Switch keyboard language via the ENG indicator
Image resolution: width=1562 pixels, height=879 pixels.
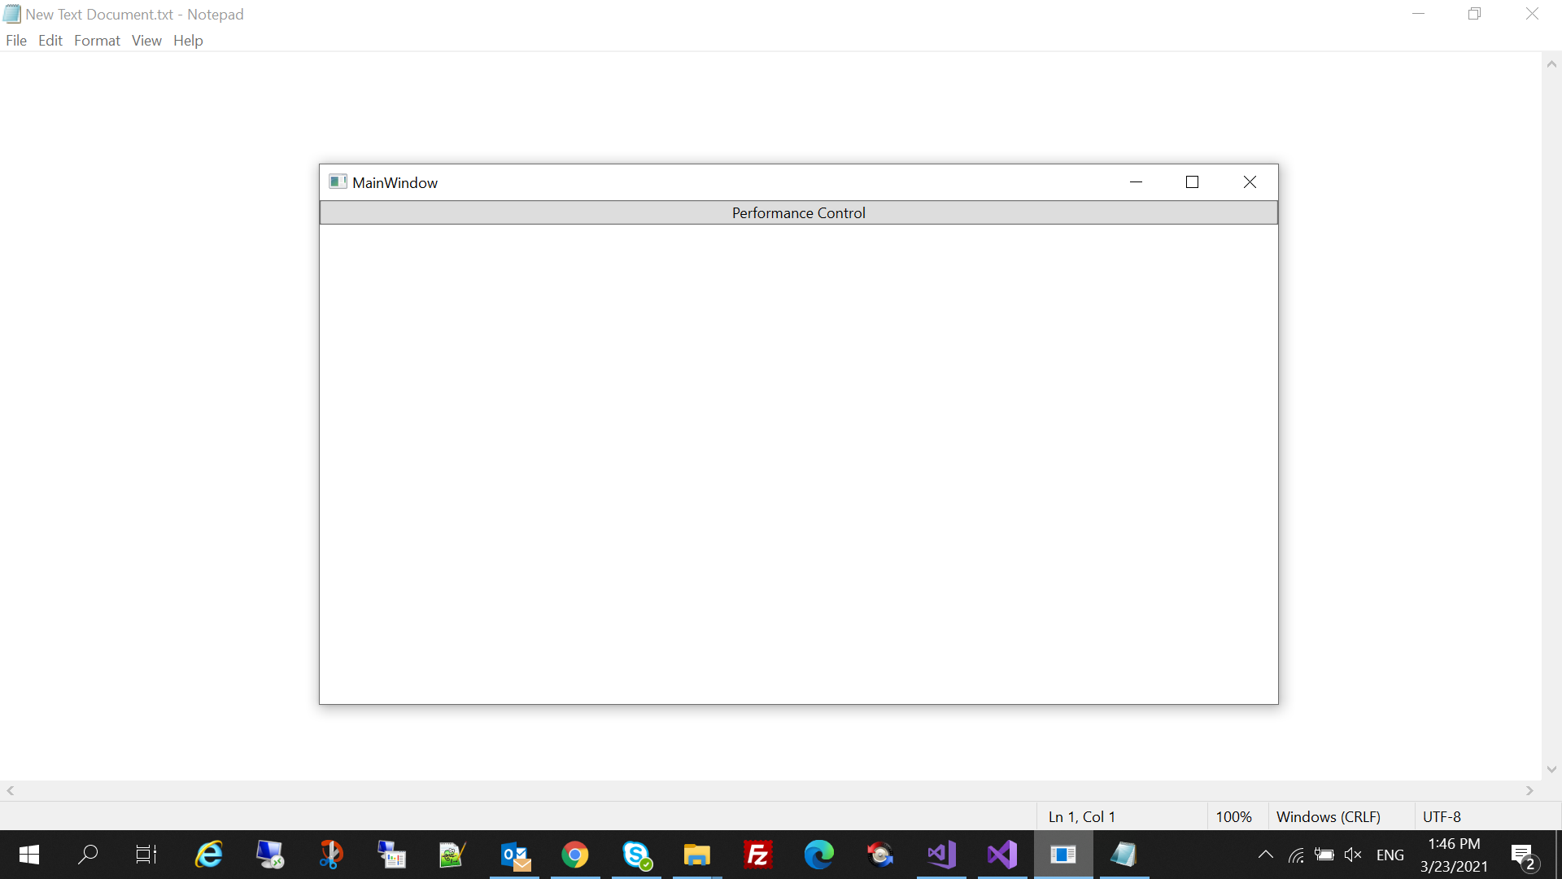(1391, 855)
